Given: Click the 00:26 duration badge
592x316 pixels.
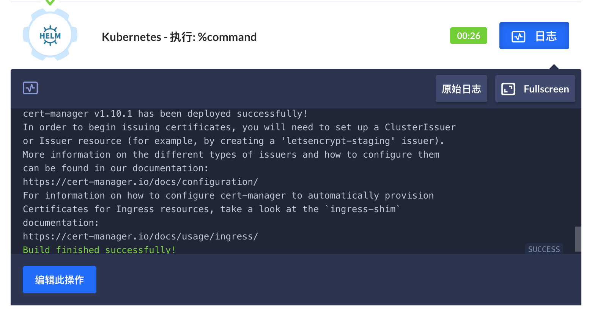Looking at the screenshot, I should point(469,35).
